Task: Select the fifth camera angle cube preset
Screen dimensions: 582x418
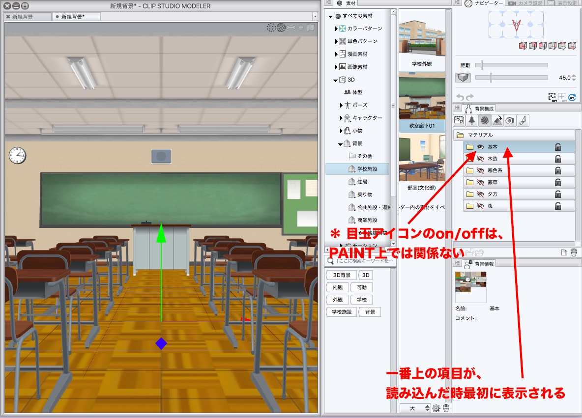Action: coord(562,46)
